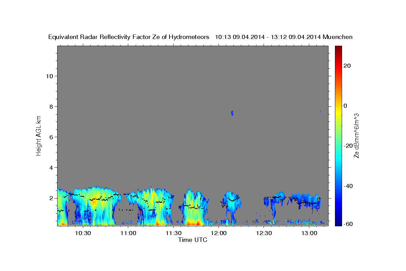
Task: Click the 10:30 time tick label
Action: click(x=83, y=233)
